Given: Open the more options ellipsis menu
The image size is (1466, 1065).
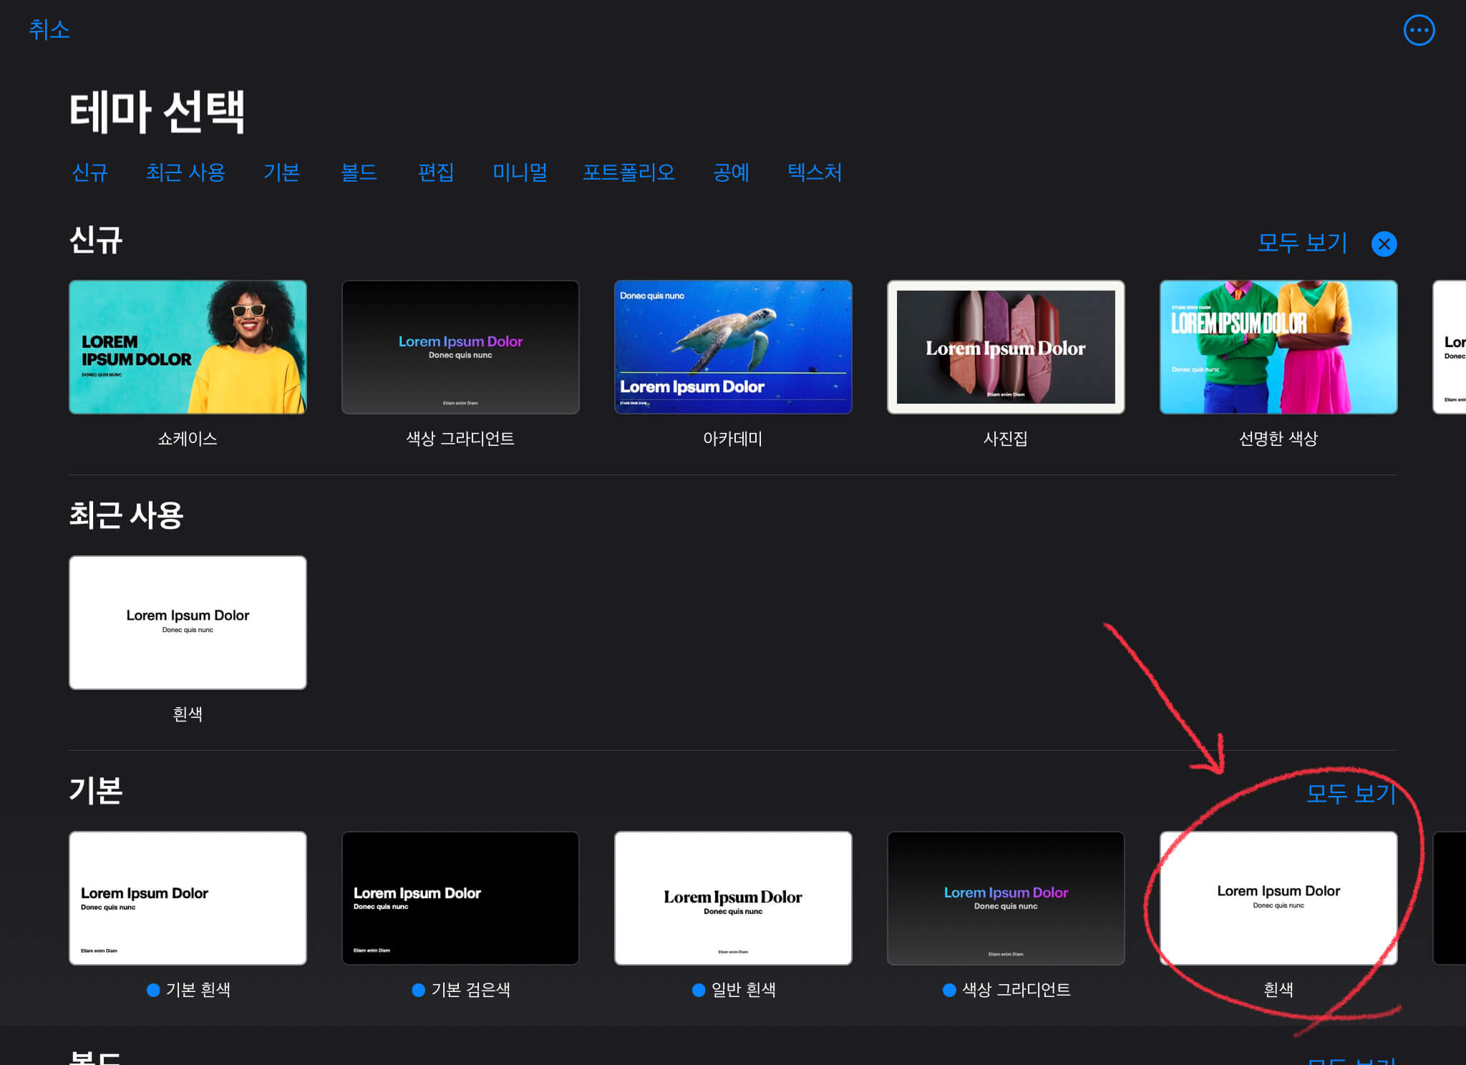Looking at the screenshot, I should 1419,30.
